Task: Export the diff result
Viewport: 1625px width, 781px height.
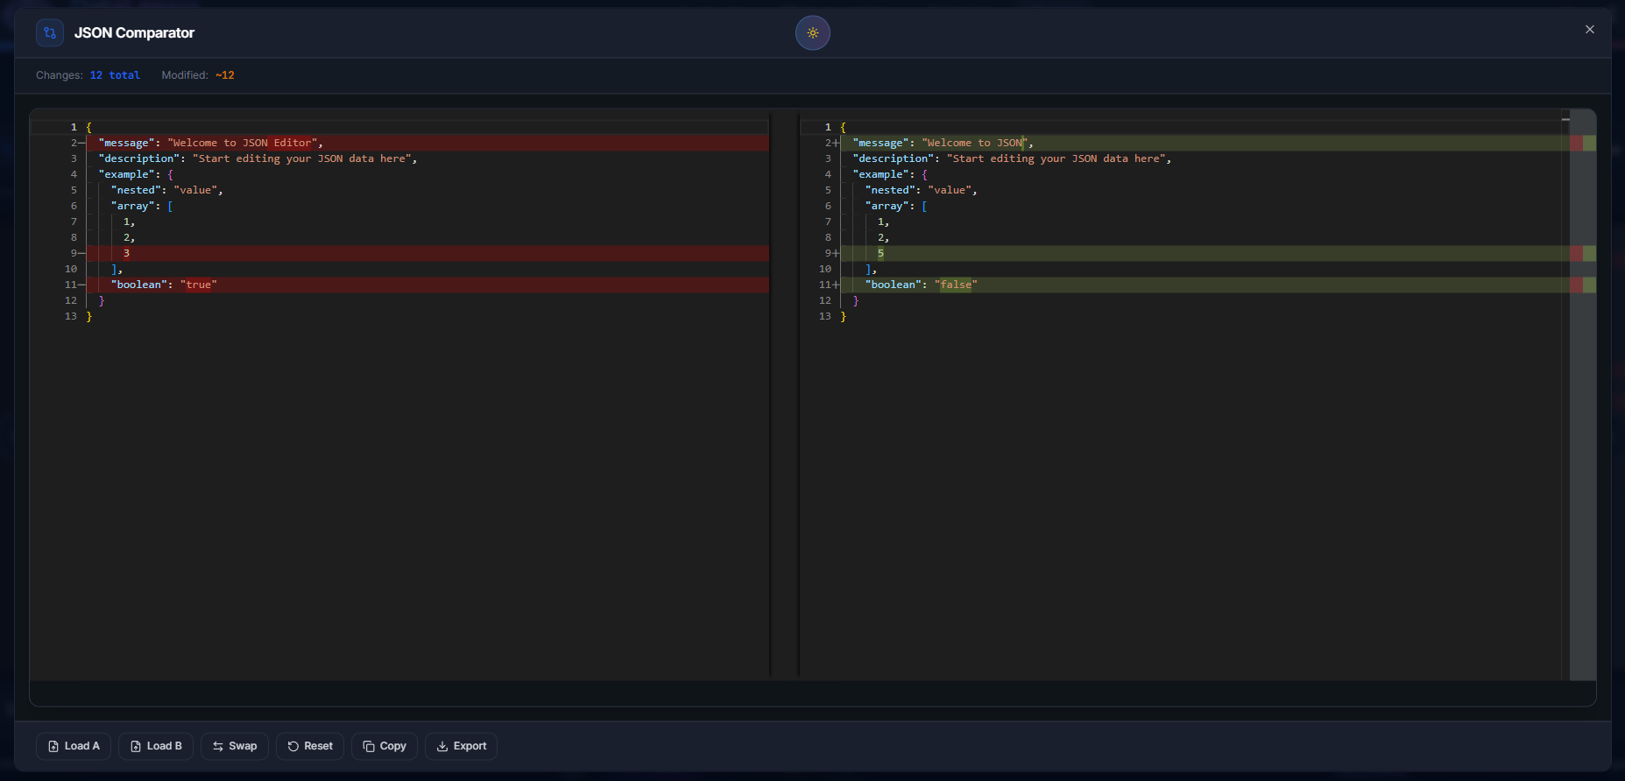Action: 462,746
